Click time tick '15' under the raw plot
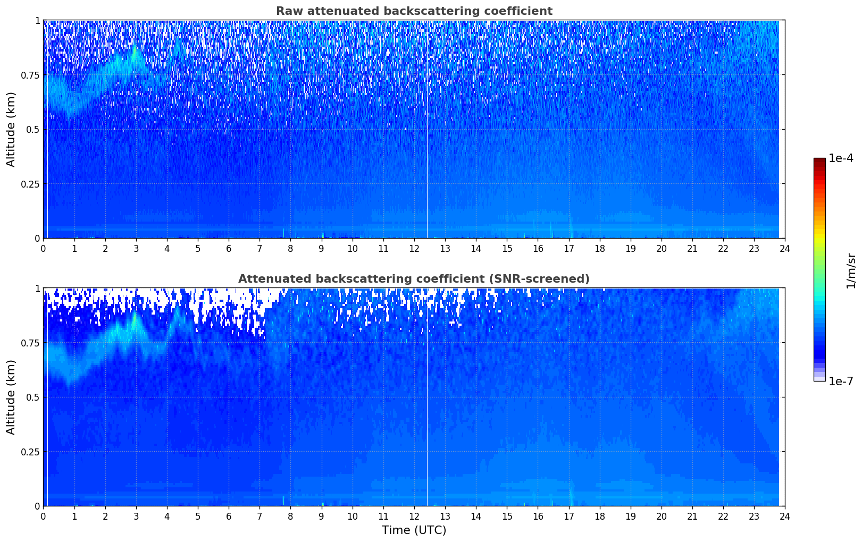 [x=507, y=248]
